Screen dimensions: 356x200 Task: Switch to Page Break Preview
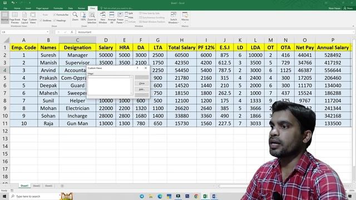pos(15,17)
